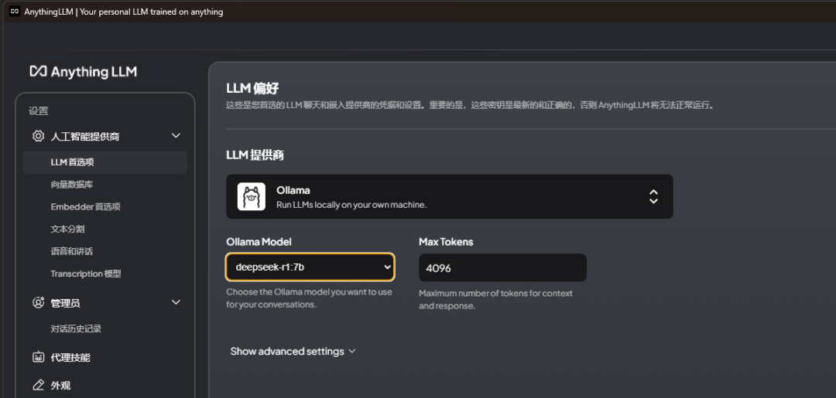
Task: Click 'Maximum number of tokens' help text
Action: click(x=496, y=300)
